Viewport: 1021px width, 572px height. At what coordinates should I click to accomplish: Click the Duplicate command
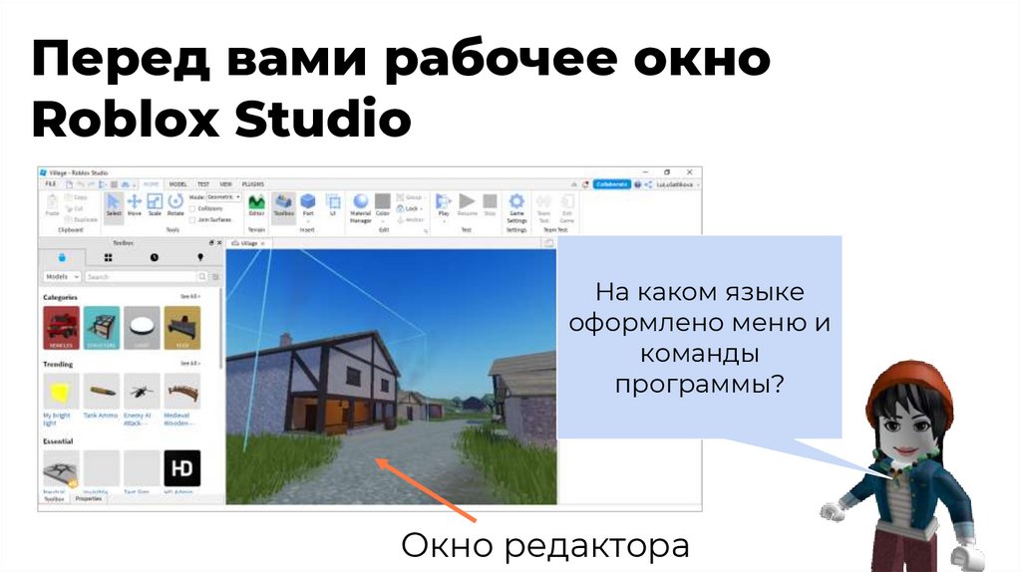click(81, 220)
